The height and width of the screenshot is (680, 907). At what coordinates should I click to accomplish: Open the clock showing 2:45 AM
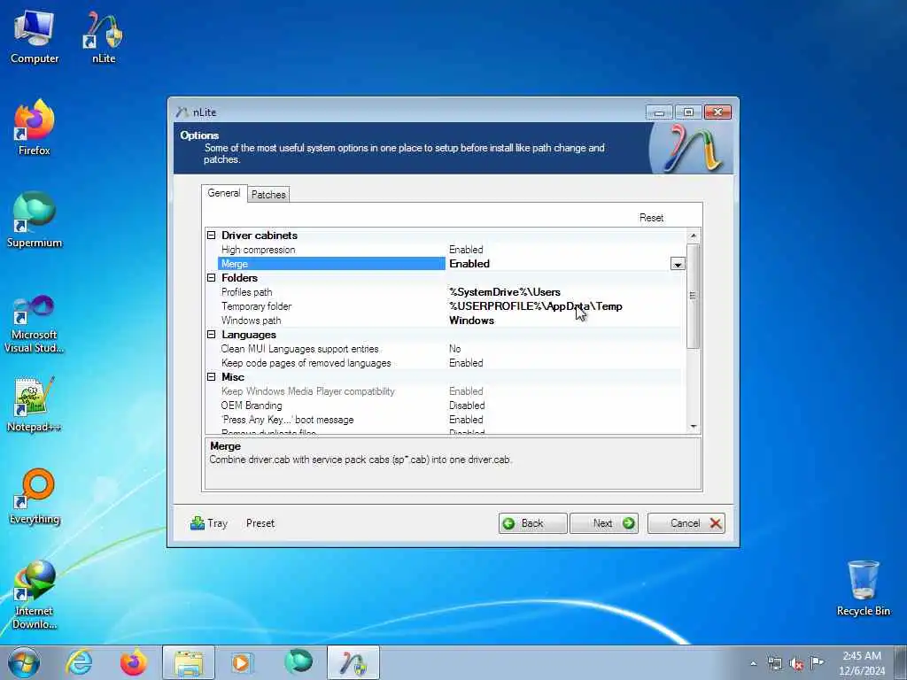862,663
